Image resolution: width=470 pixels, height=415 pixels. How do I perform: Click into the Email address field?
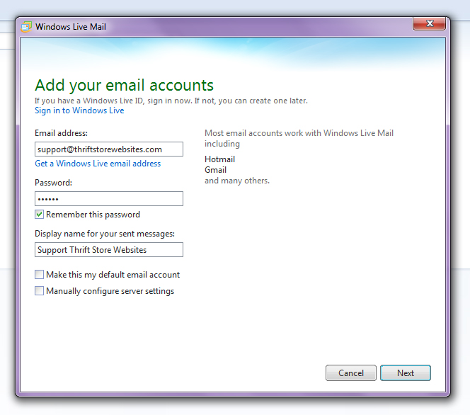(109, 149)
